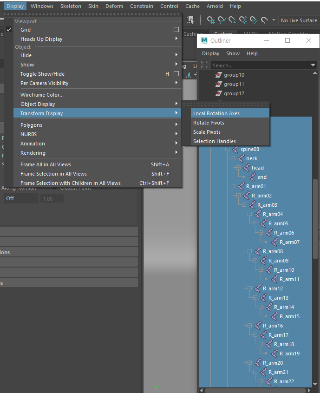The height and width of the screenshot is (393, 320).
Task: Click the joint icon beside R_arm07
Action: coord(274,242)
